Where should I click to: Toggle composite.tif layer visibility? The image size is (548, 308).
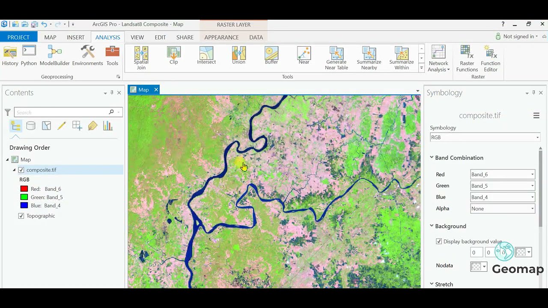tap(21, 170)
